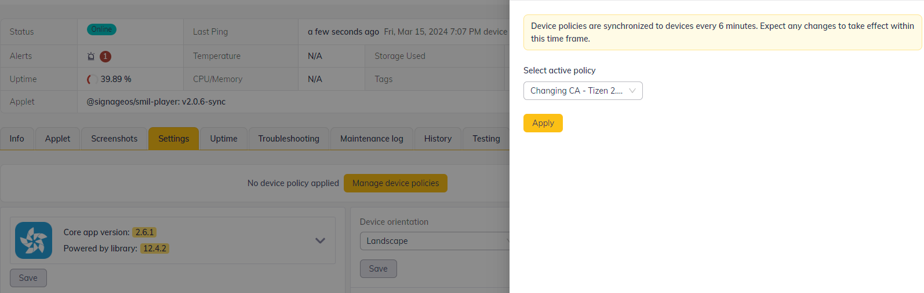Open the Applet tab
Image resolution: width=924 pixels, height=293 pixels.
point(58,139)
